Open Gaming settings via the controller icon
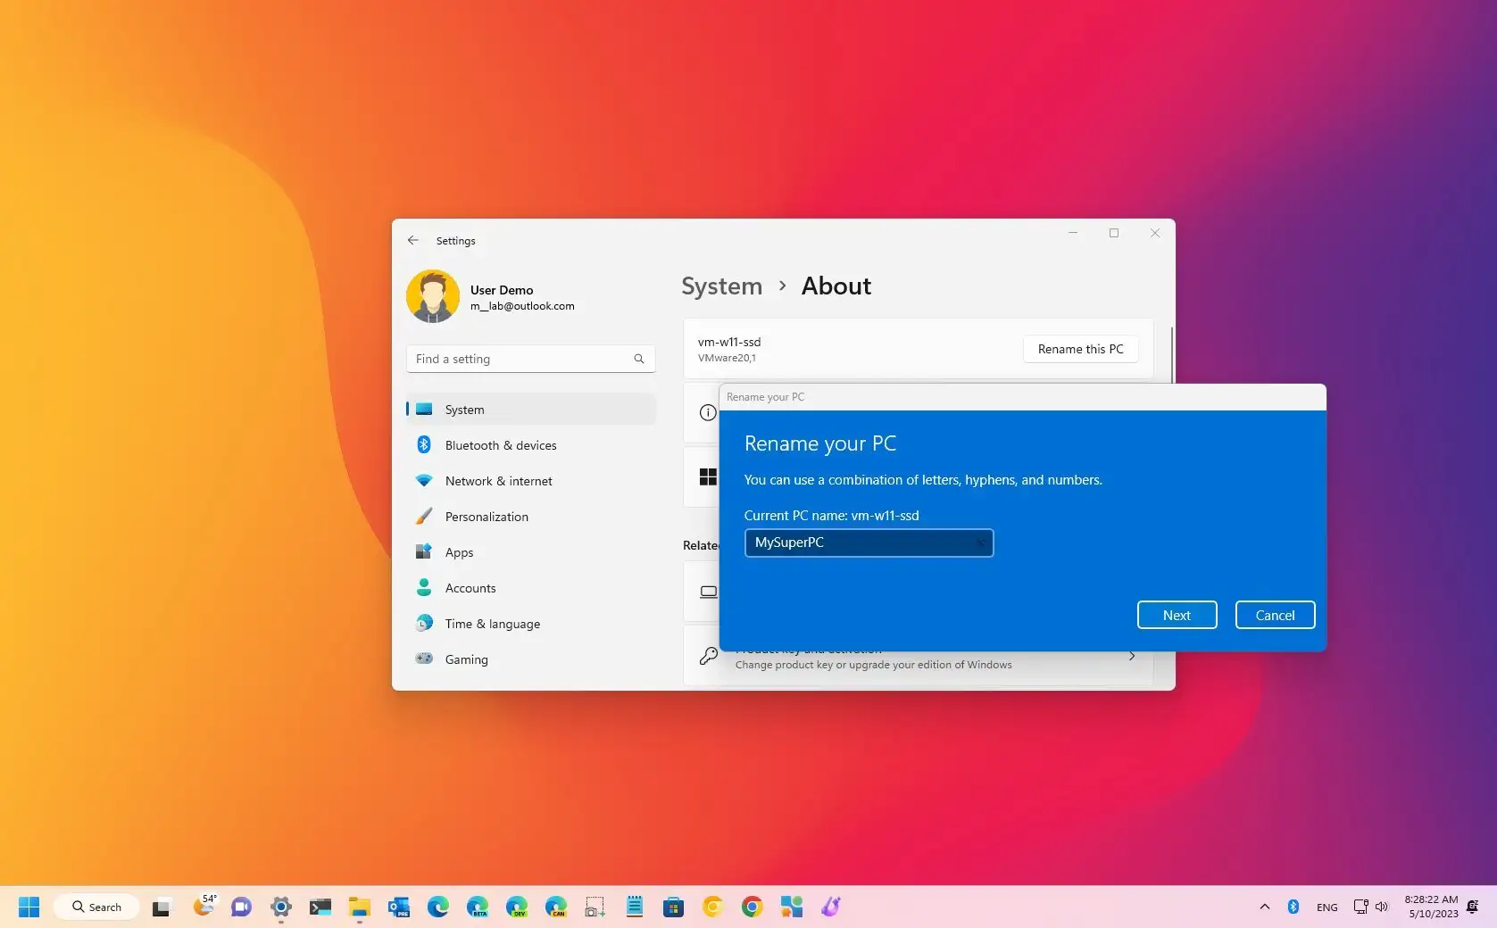 click(x=424, y=659)
